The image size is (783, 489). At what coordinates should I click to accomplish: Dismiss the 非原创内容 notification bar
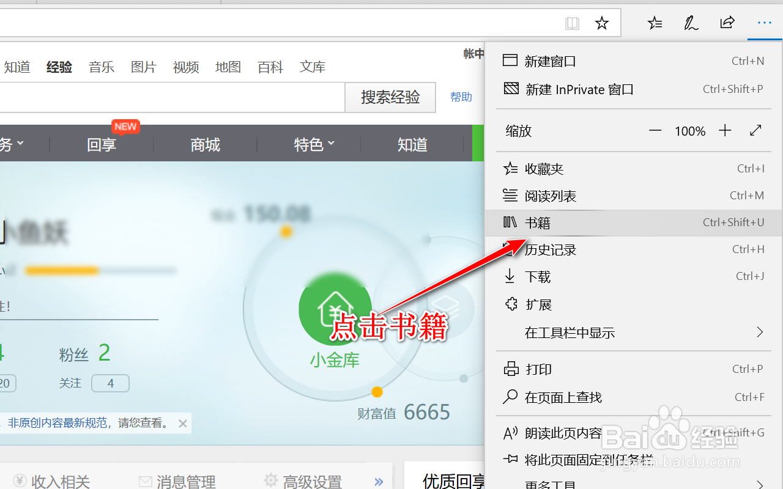182,423
